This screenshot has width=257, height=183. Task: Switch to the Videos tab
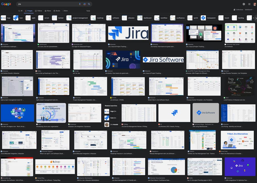(x=39, y=11)
